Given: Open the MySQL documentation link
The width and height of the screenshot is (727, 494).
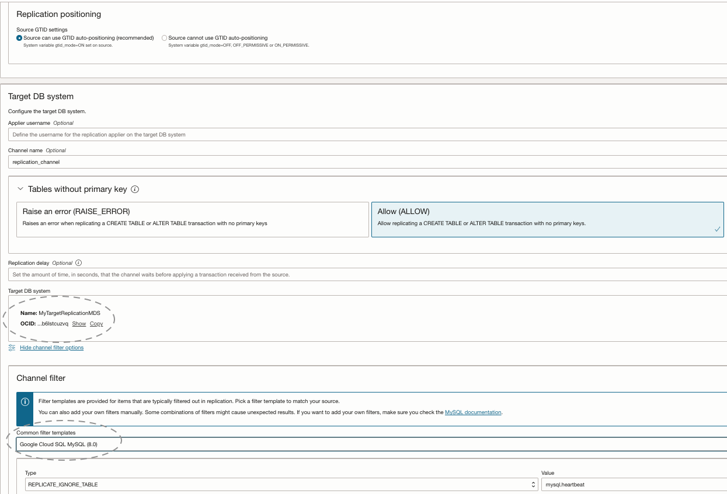Looking at the screenshot, I should tap(473, 412).
